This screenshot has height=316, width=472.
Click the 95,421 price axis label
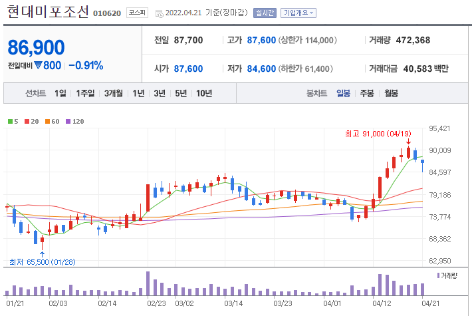(x=439, y=128)
